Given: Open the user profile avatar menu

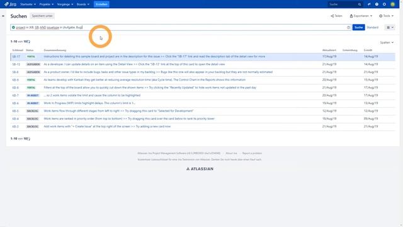Looking at the screenshot, I should [392, 4].
